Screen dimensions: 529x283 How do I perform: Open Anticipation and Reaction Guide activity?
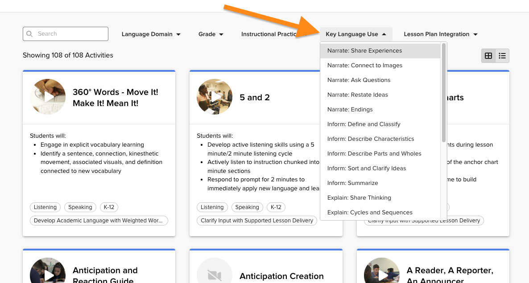(x=105, y=275)
